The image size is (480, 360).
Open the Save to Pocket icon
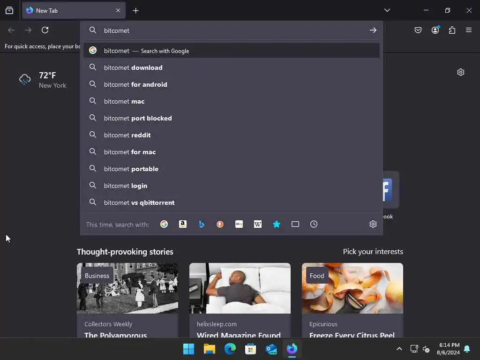[x=418, y=30]
